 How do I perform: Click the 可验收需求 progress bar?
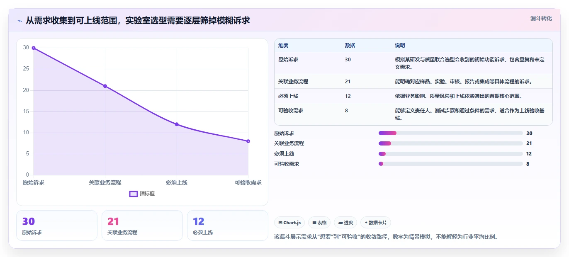tap(451, 164)
